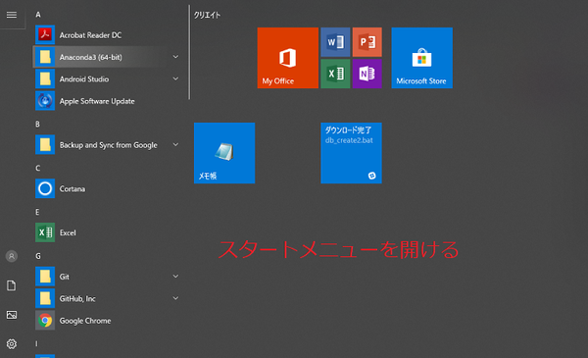Click Backup and Sync folder icon
The image size is (588, 358).
(x=45, y=145)
